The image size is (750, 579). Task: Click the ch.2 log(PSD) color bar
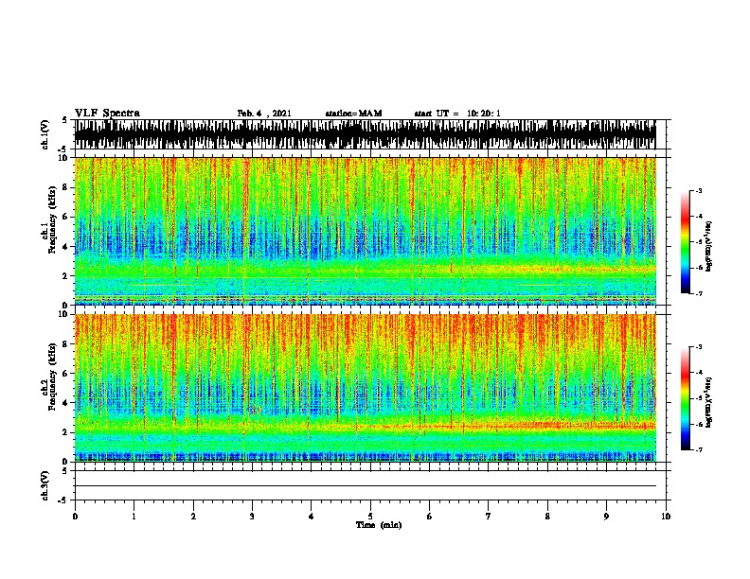(x=686, y=398)
